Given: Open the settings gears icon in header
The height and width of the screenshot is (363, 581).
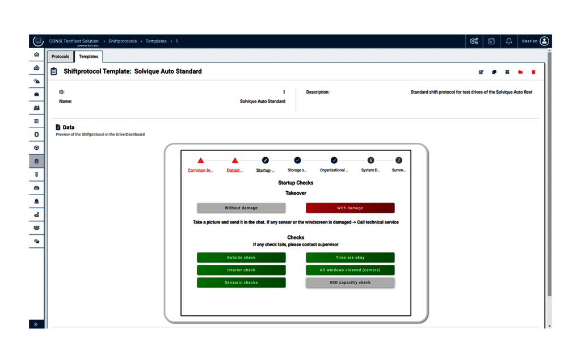Looking at the screenshot, I should [x=474, y=41].
